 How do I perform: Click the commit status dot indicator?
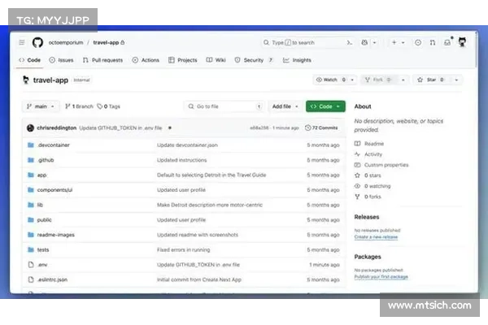[x=170, y=128]
